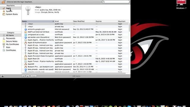Sort by Date Modified column header

[84, 21]
